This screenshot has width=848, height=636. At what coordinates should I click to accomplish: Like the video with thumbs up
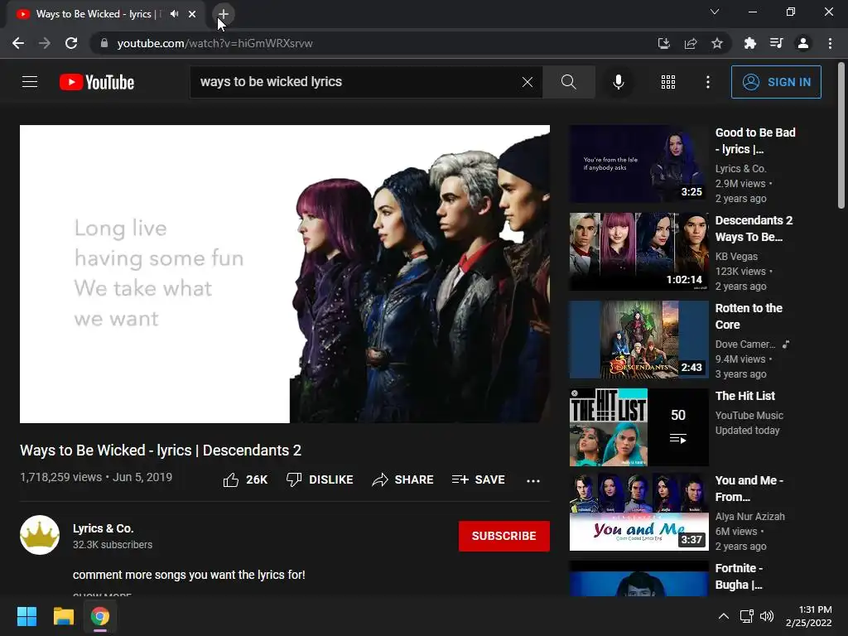pos(245,479)
